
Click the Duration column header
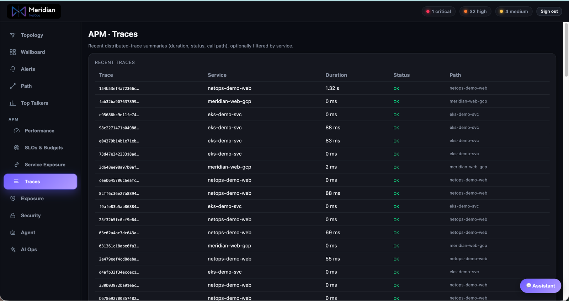click(336, 75)
